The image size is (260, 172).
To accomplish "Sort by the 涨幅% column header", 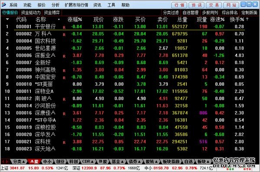I will (x=75, y=19).
